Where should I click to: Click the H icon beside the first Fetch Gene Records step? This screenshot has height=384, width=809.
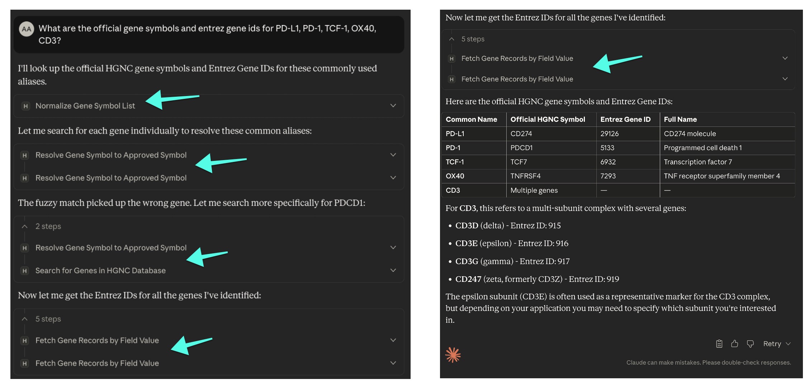pyautogui.click(x=24, y=340)
